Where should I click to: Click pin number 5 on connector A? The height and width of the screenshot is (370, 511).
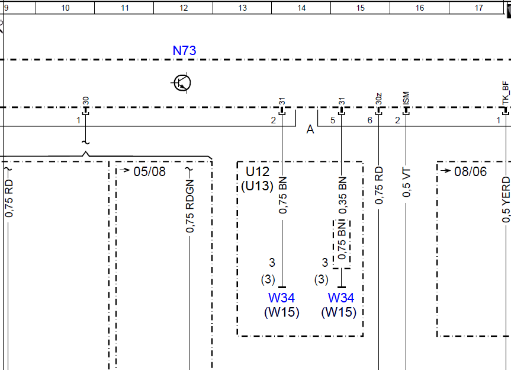pyautogui.click(x=333, y=120)
